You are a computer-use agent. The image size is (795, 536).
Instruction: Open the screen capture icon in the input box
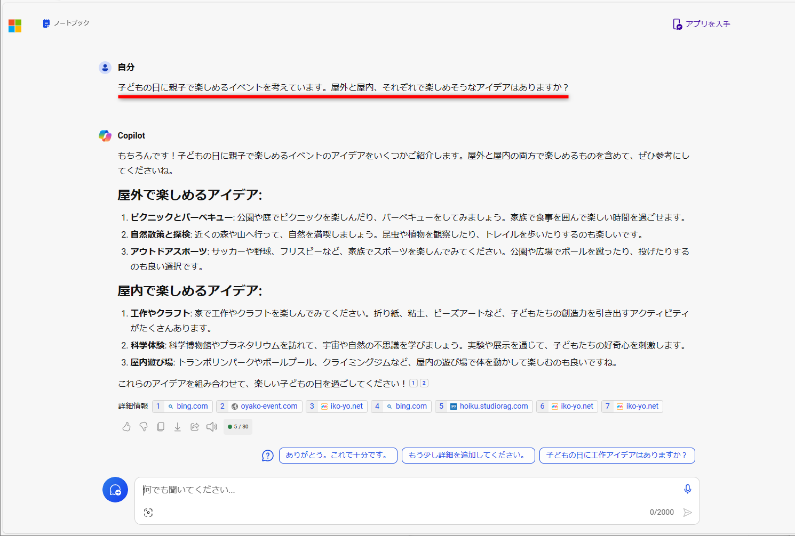148,513
